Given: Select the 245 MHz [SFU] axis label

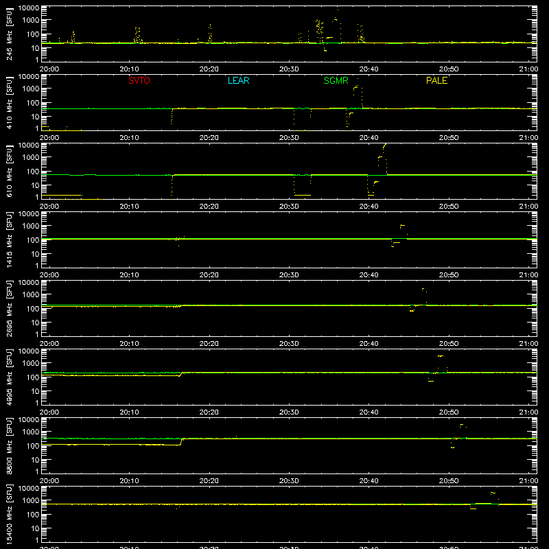Looking at the screenshot, I should pyautogui.click(x=10, y=34).
